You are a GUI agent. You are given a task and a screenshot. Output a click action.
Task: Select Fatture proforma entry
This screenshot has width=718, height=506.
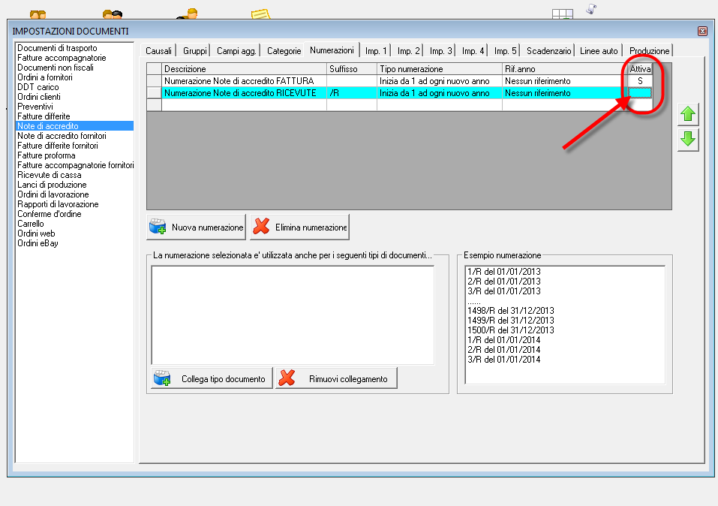[x=74, y=155]
